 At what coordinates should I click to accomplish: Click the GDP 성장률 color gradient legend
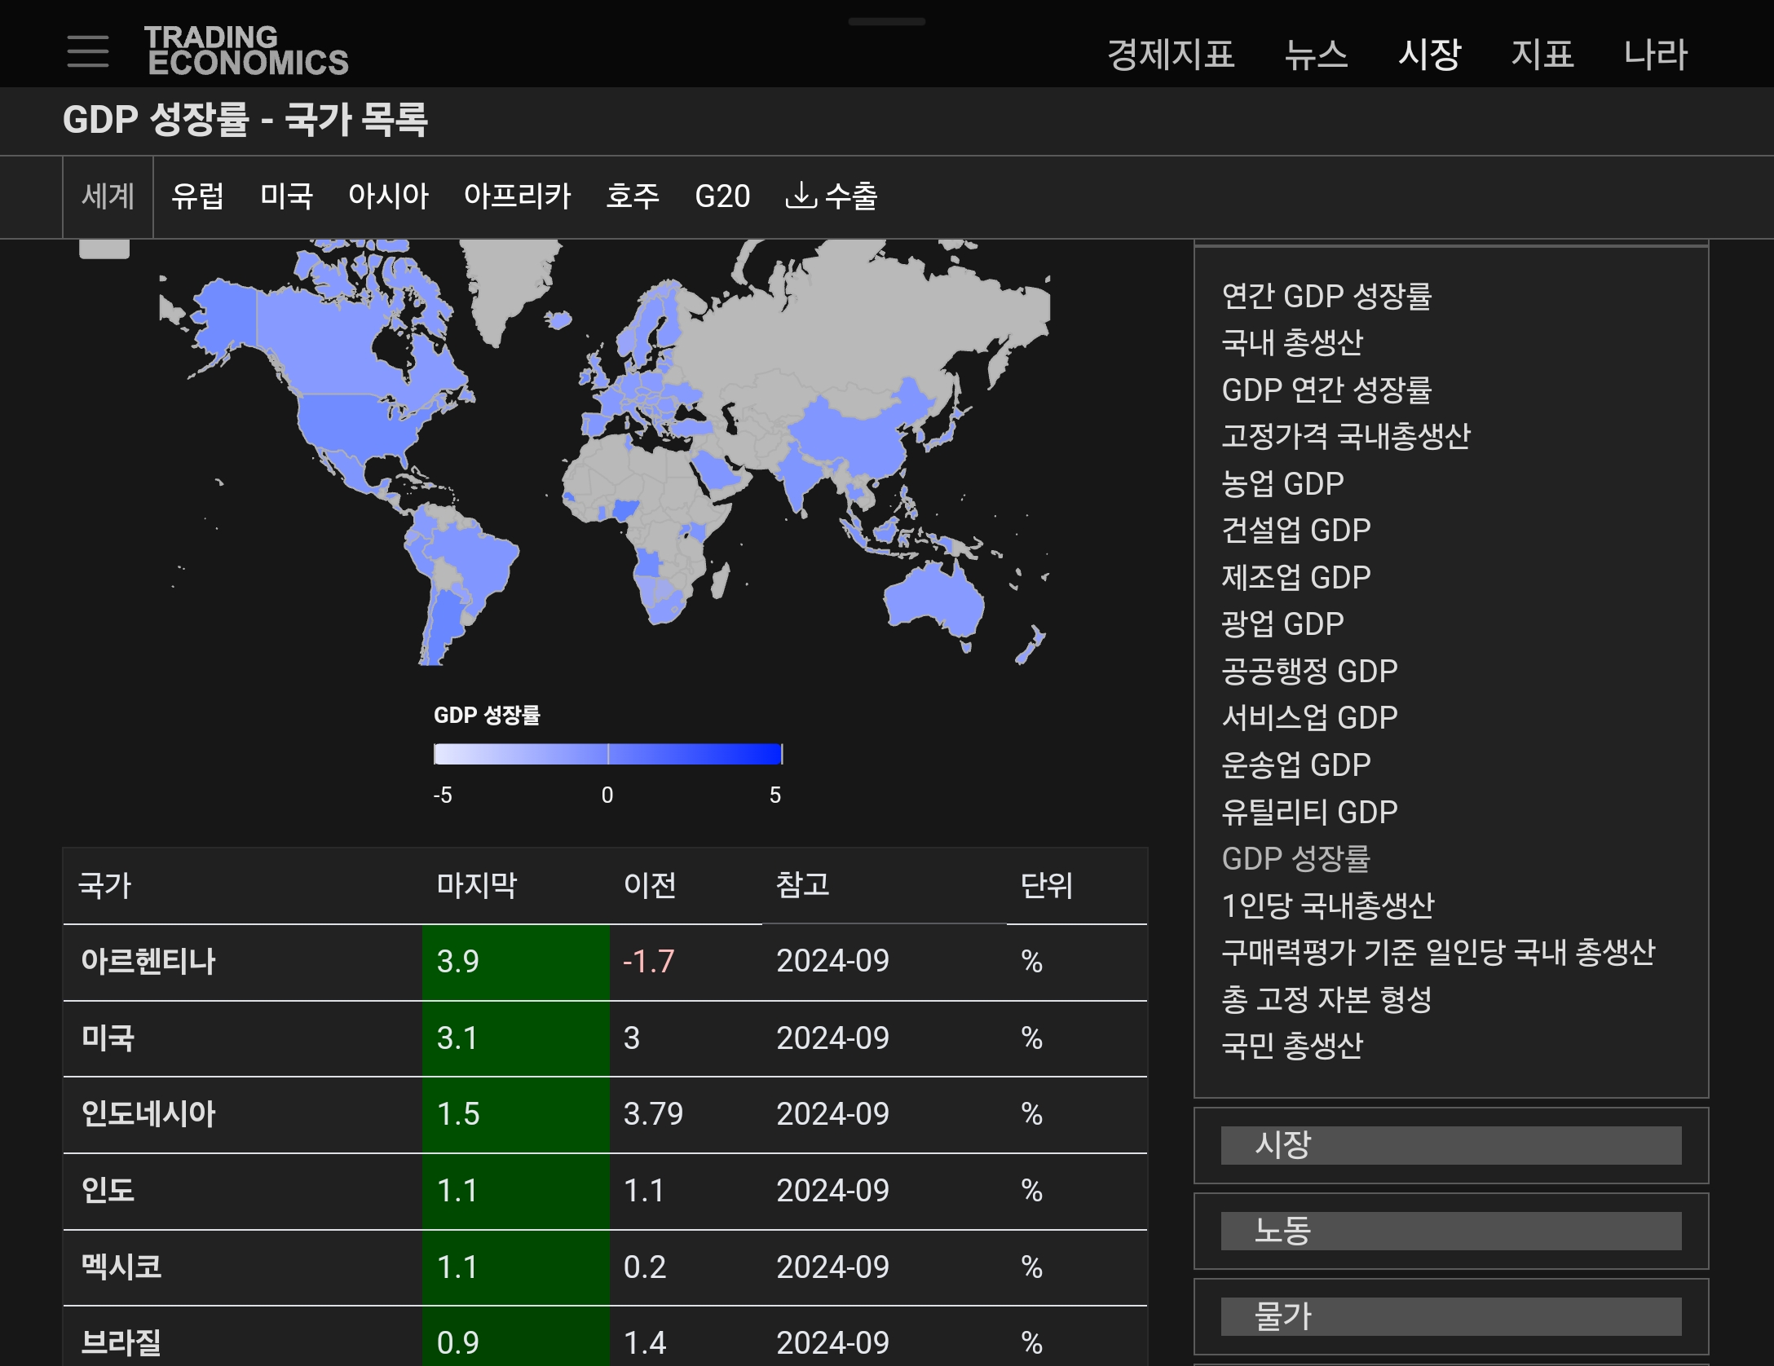click(x=608, y=754)
